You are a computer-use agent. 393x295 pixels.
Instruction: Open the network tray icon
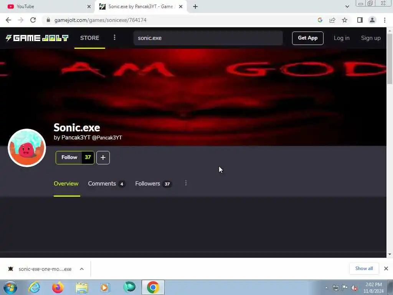click(335, 288)
